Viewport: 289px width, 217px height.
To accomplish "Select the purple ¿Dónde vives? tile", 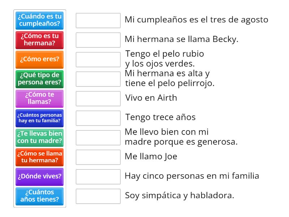I will click(39, 177).
